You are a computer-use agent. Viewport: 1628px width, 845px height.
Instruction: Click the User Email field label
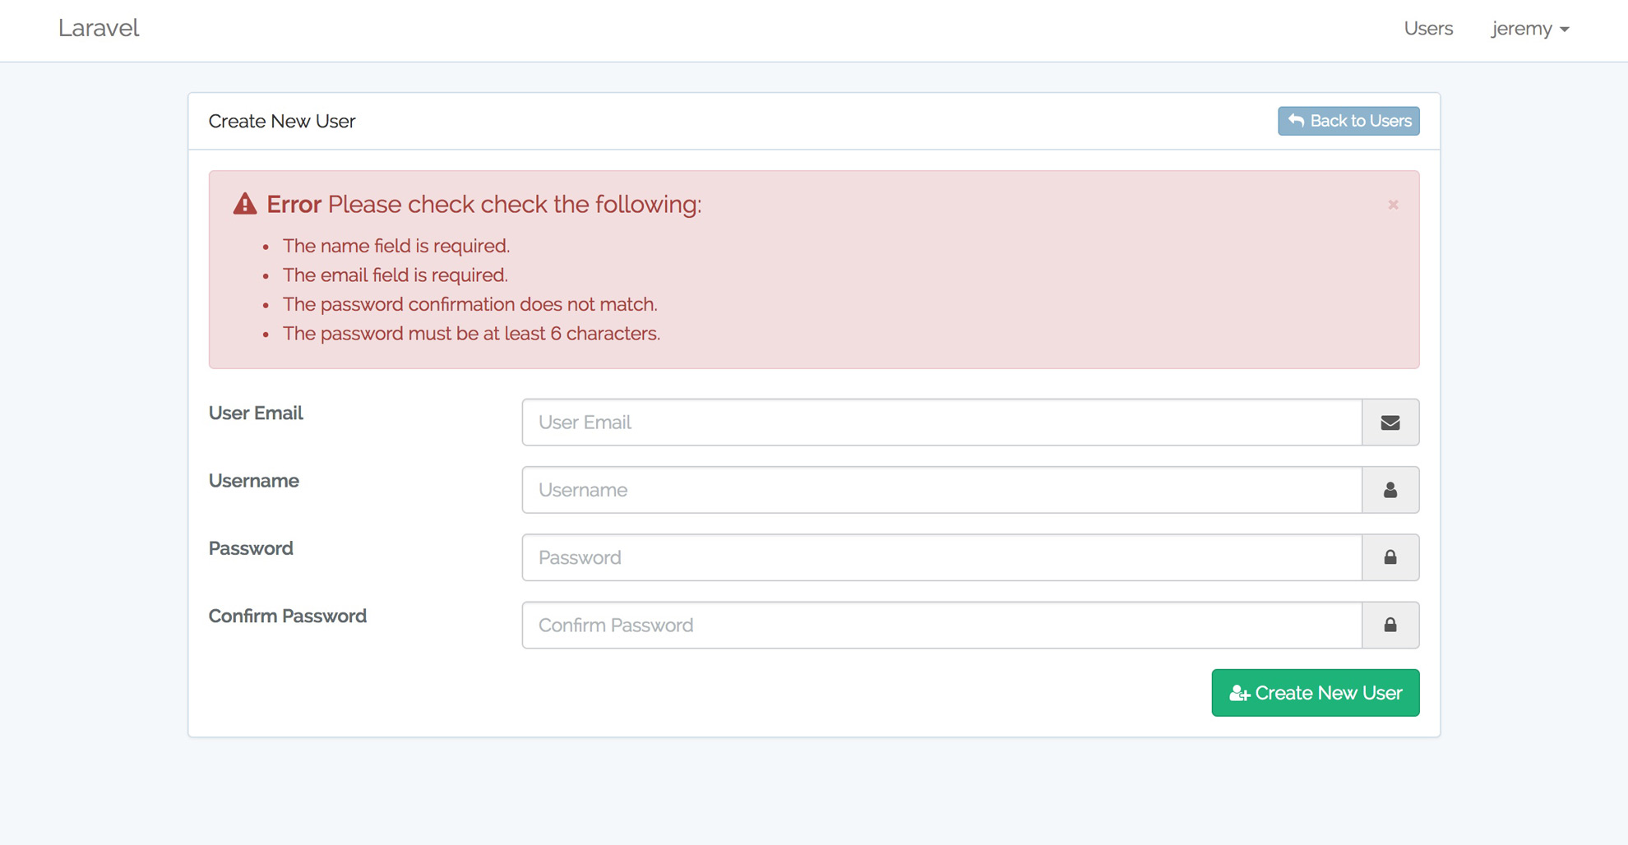tap(256, 413)
